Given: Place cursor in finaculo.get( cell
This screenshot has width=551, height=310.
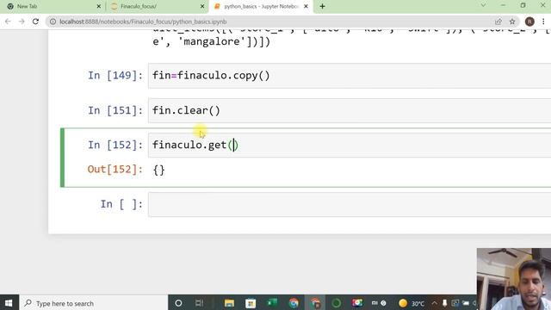Looking at the screenshot, I should [350, 145].
